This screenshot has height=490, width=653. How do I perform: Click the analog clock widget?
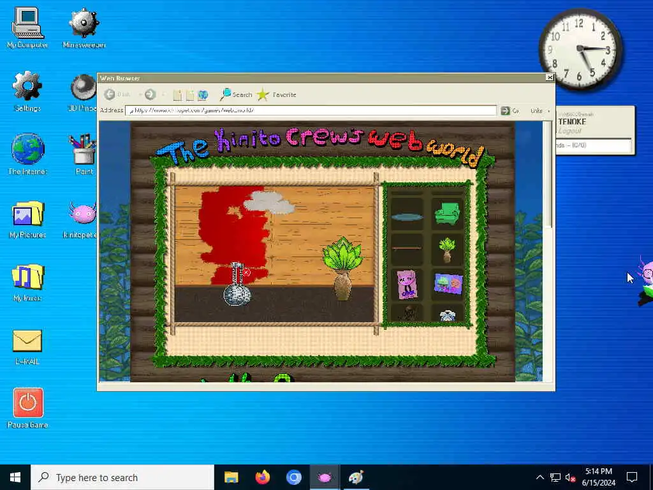click(580, 50)
